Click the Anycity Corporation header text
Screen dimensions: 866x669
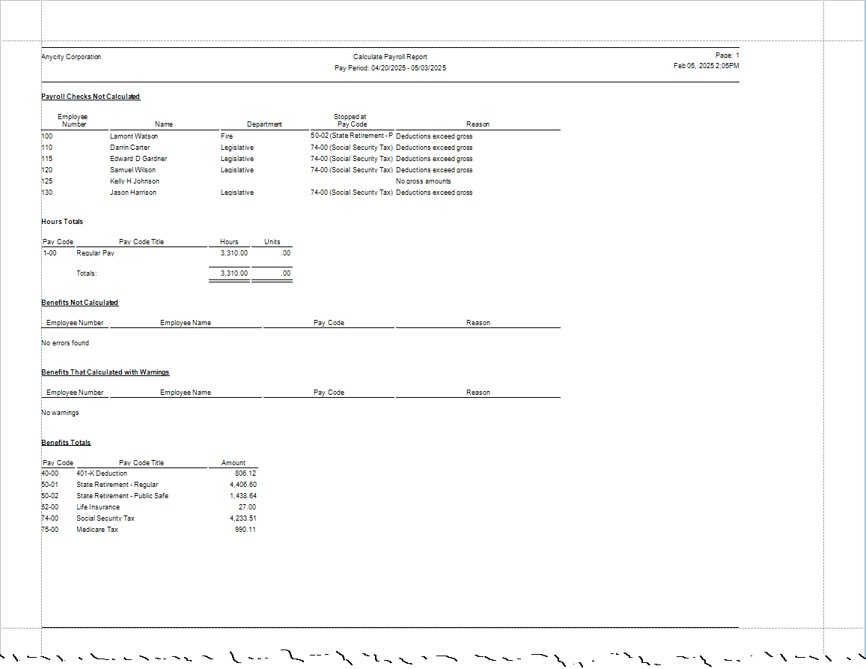(71, 57)
